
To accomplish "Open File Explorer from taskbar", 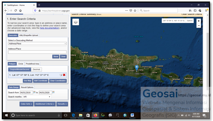I will click(81, 115).
